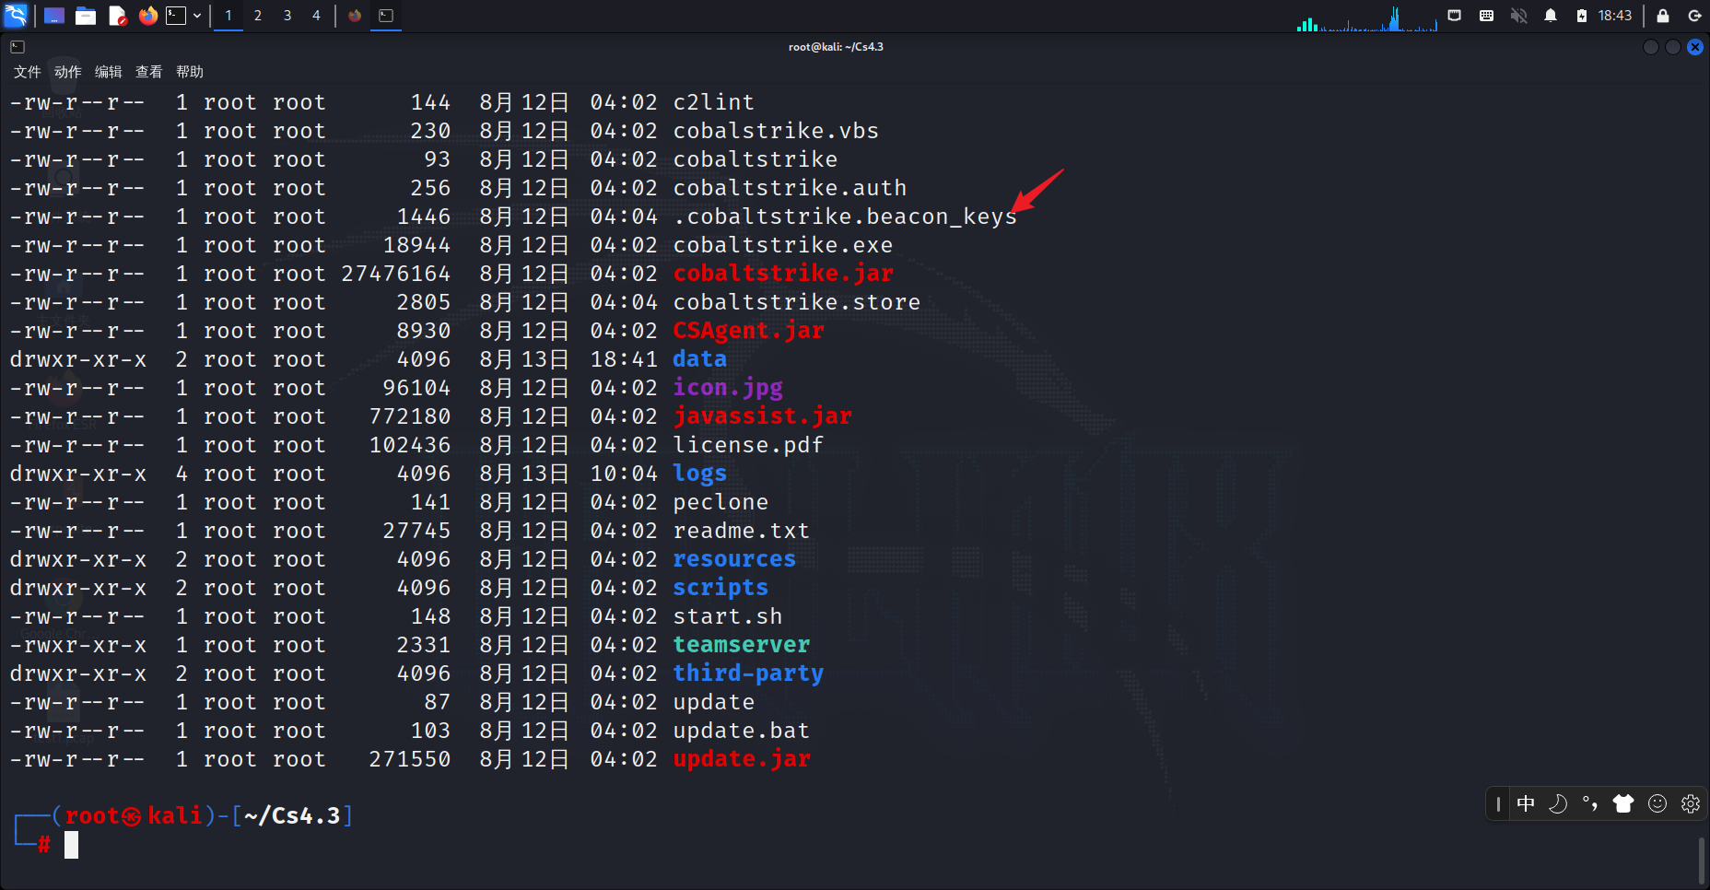Toggle full-width mode via the moon icon
The image size is (1710, 890).
(x=1557, y=803)
